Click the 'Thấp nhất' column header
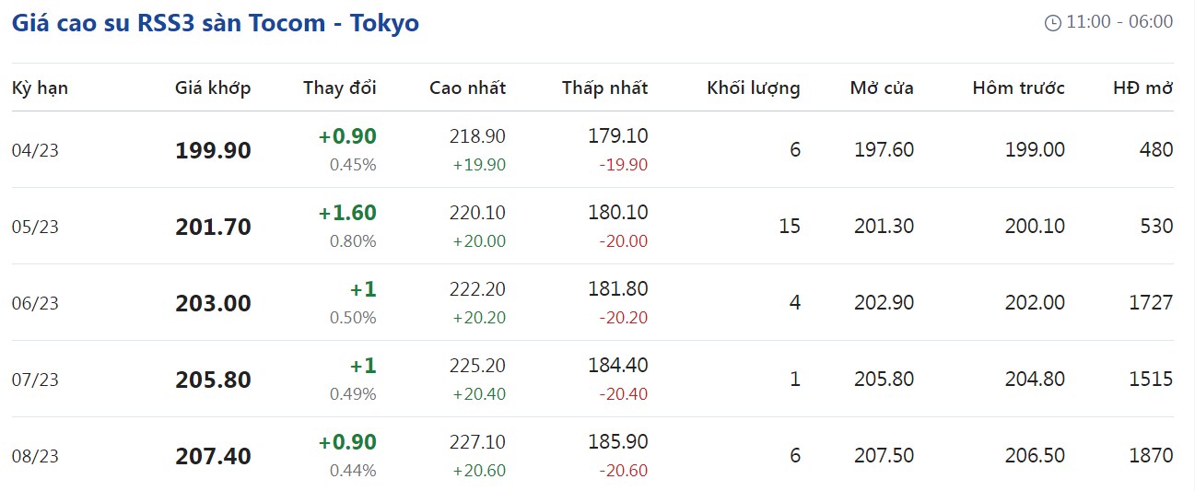This screenshot has height=491, width=1195. coord(604,88)
